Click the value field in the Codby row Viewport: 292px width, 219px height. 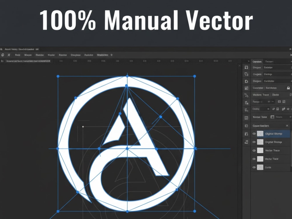[265, 109]
